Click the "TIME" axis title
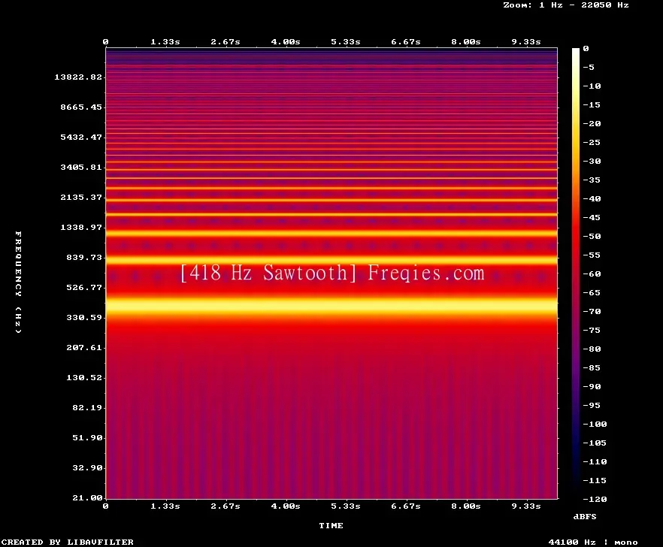Image resolution: width=663 pixels, height=547 pixels. coord(331,525)
